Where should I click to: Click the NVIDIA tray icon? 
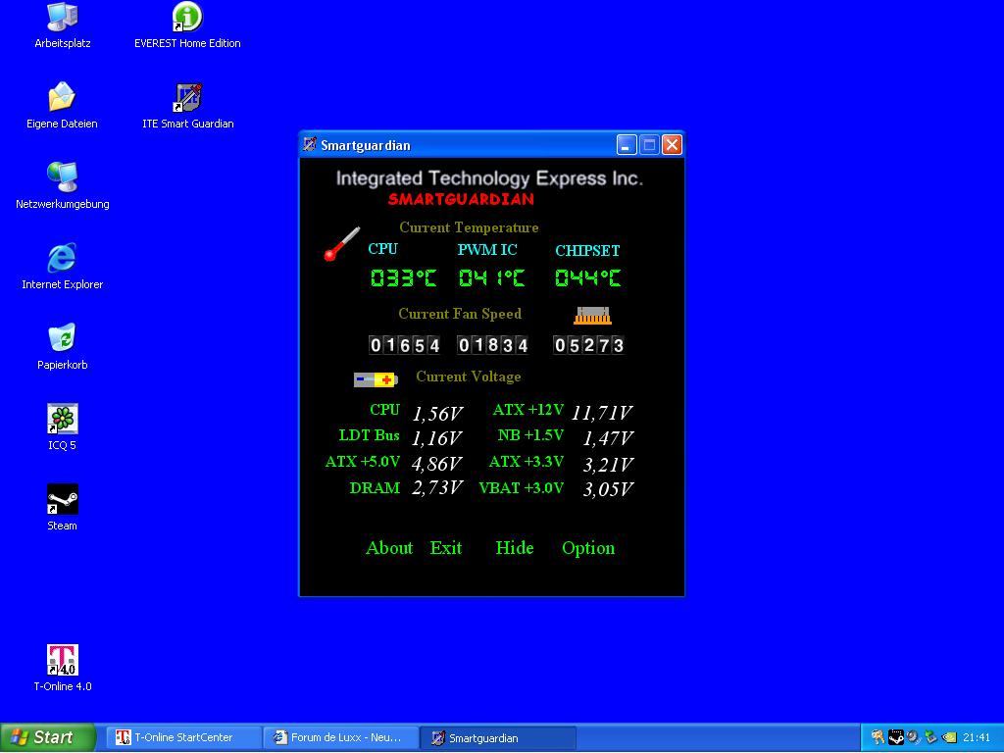pos(949,737)
